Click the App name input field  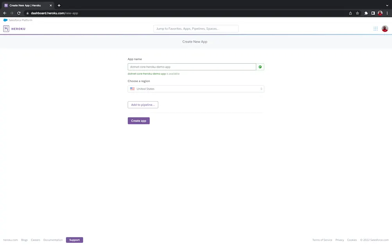pyautogui.click(x=192, y=66)
